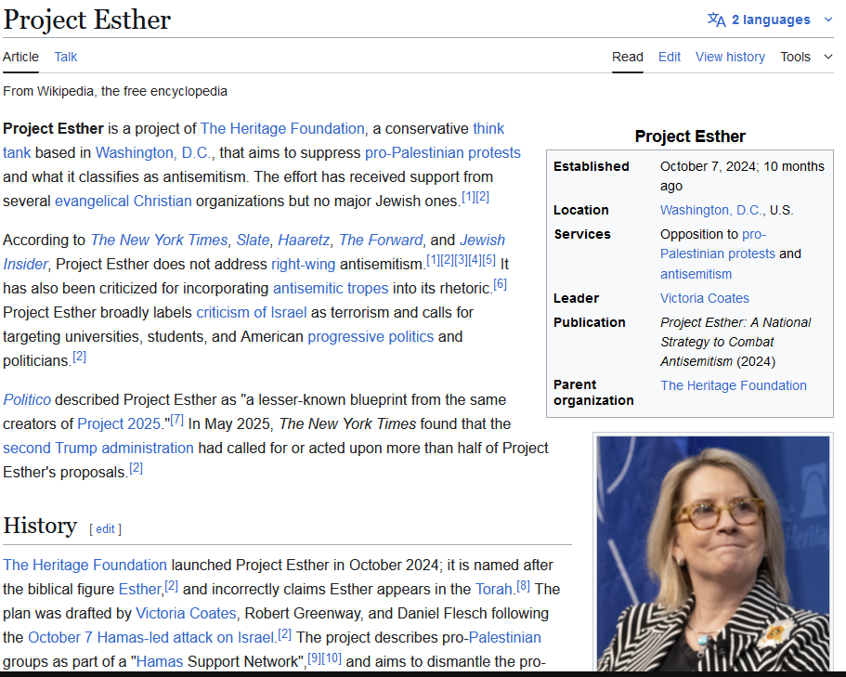Click citation [10] after Hamas Support Network
The image size is (846, 677).
coord(332,658)
